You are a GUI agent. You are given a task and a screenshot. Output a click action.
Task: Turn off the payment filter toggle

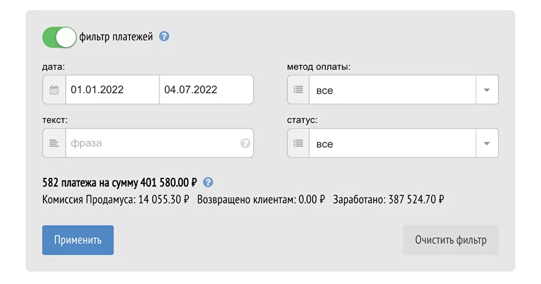[59, 37]
